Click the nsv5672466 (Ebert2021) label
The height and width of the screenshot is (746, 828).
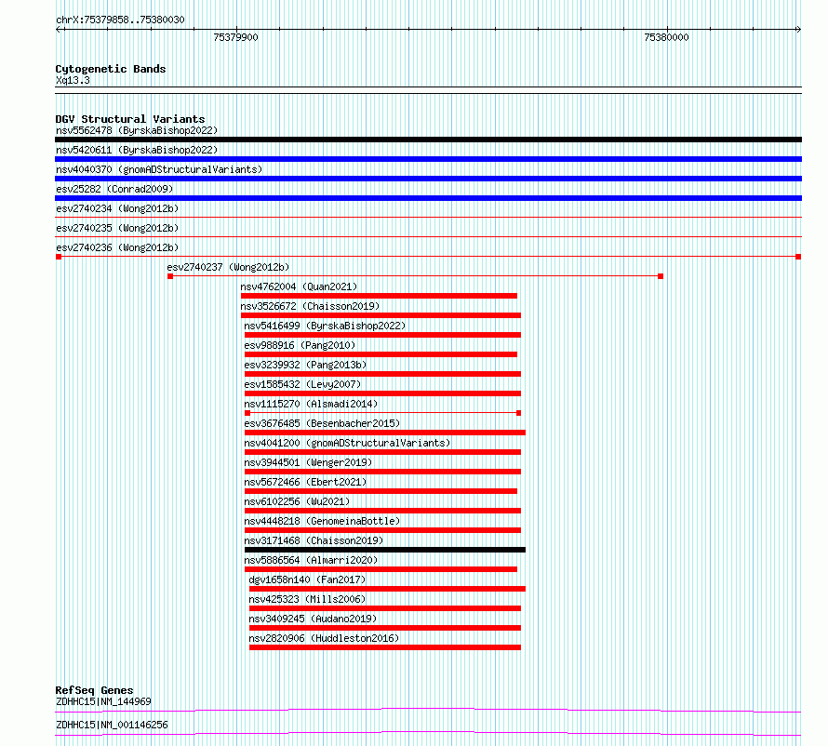point(305,482)
